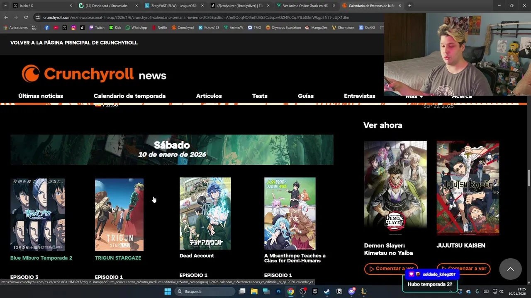
Task: Click the Demon Slayer poster thumbnail
Action: [x=395, y=188]
